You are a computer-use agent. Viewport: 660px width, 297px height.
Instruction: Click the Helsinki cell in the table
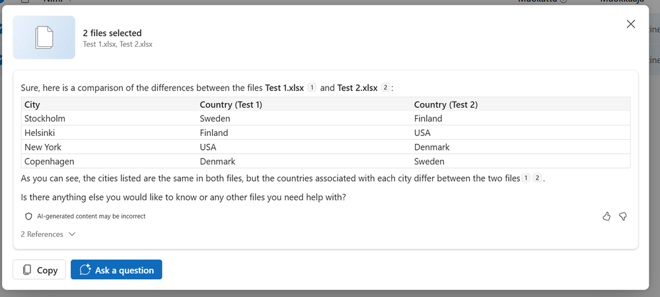pyautogui.click(x=40, y=133)
